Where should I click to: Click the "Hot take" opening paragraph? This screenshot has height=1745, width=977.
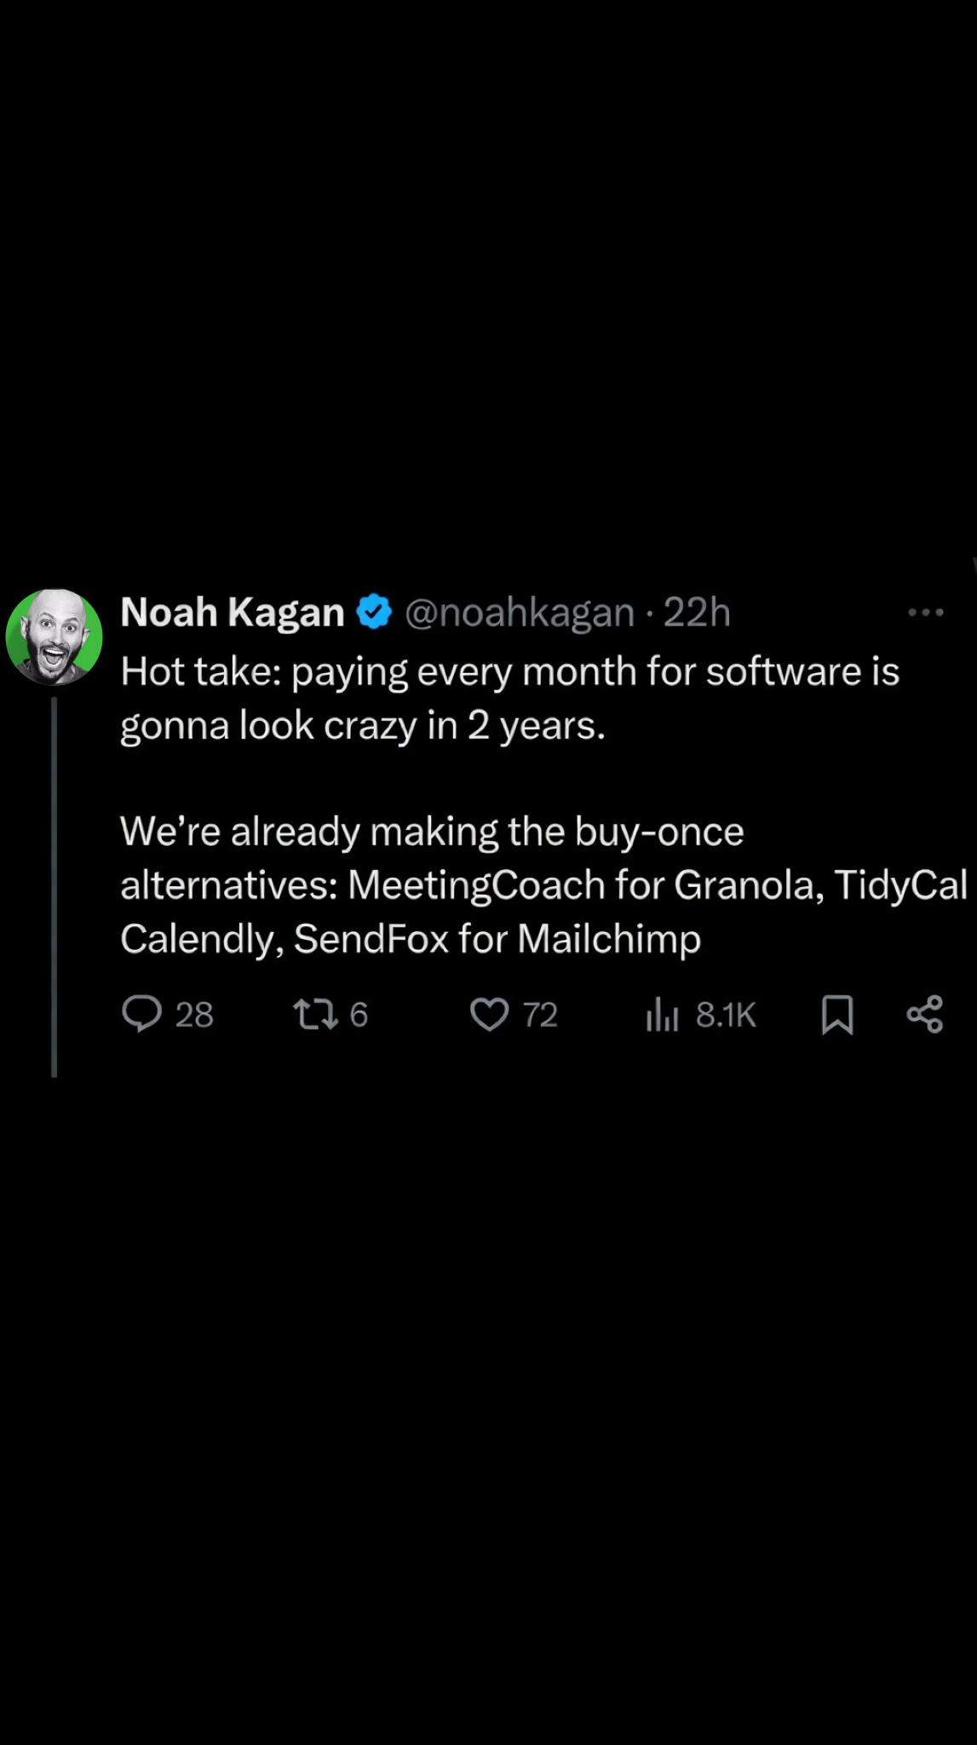click(509, 699)
